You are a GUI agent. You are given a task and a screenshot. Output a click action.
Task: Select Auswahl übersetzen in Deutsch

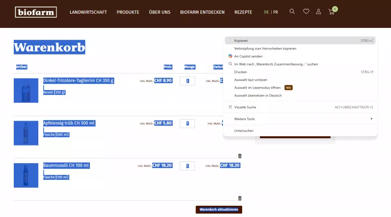[300, 96]
